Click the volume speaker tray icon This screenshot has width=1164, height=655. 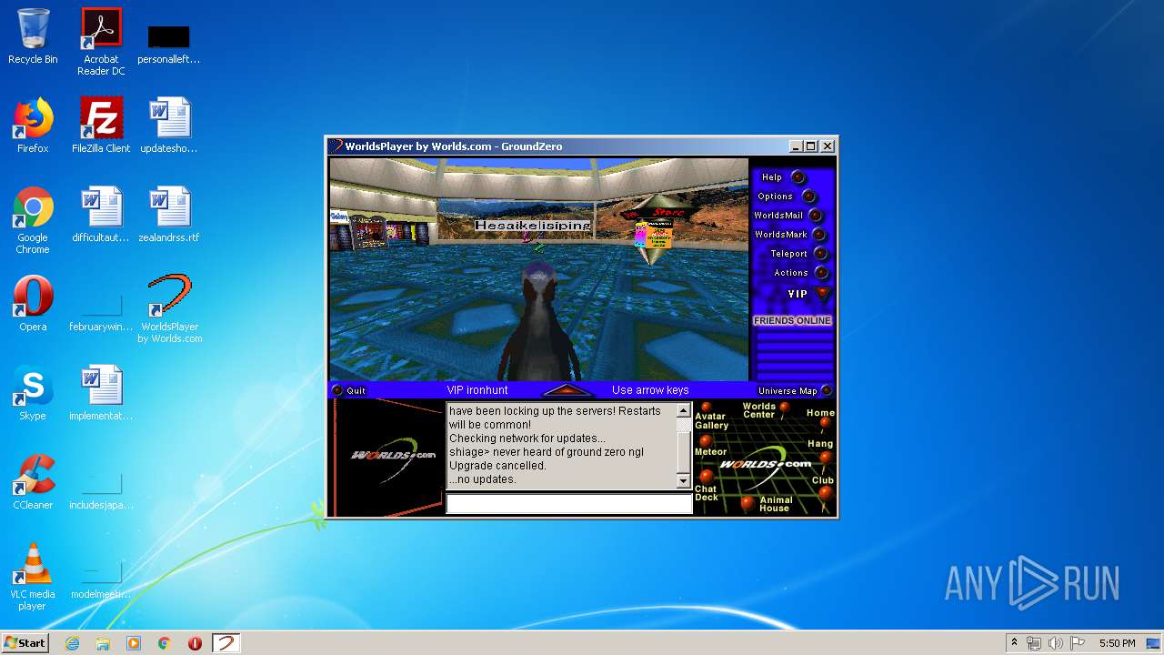pos(1055,643)
